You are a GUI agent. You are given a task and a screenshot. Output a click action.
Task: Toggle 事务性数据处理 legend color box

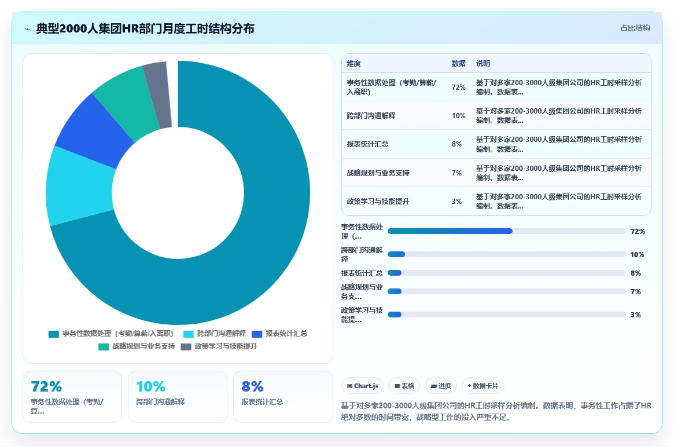(x=54, y=334)
